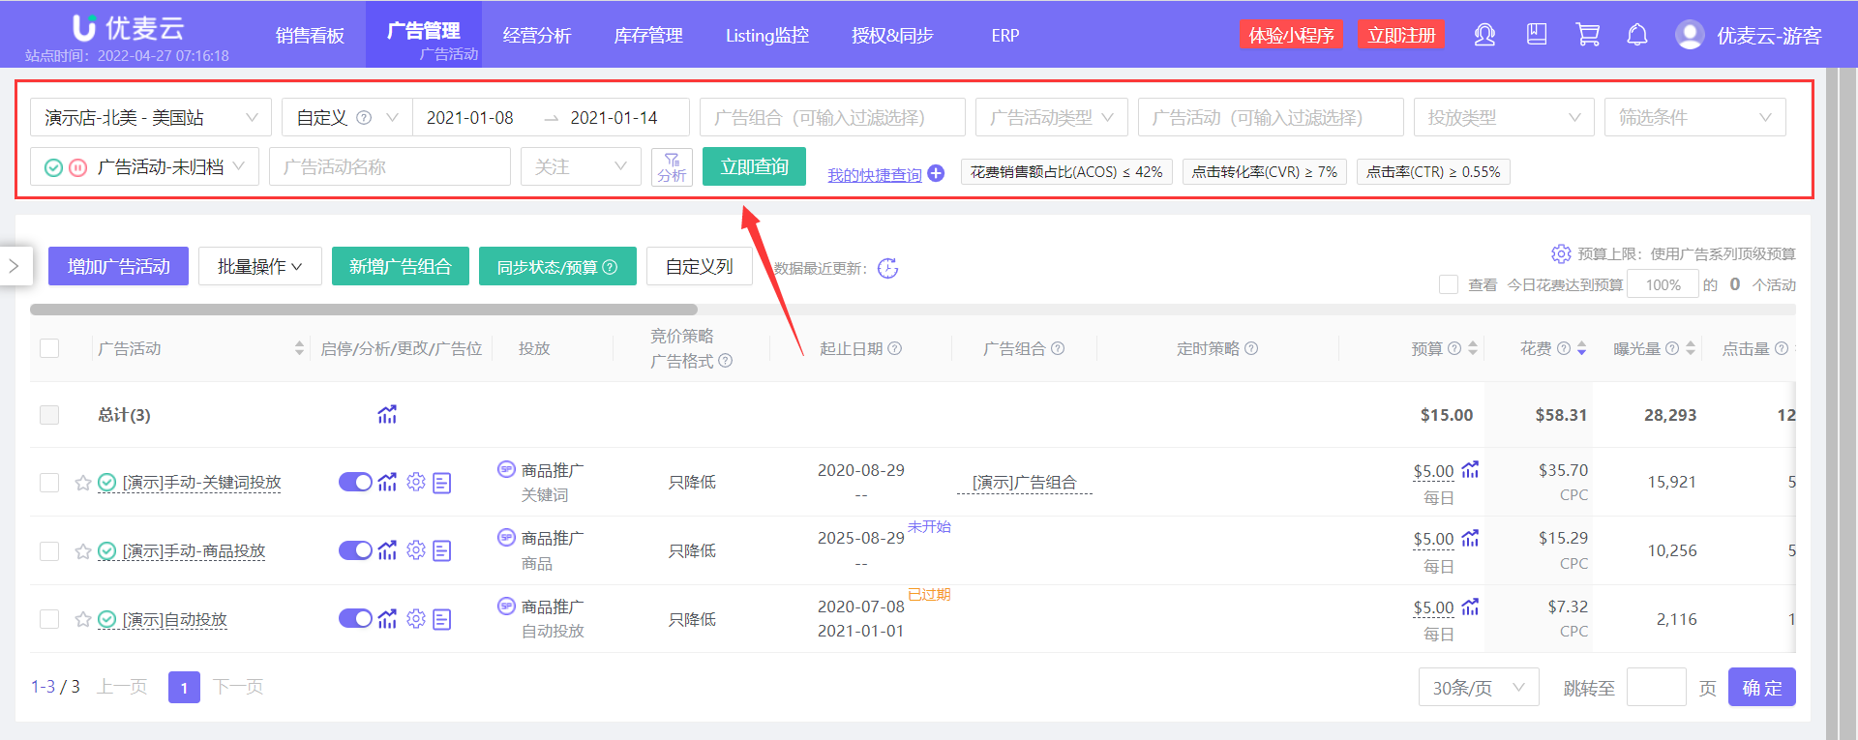Click the filter 分析 icon button

(x=672, y=166)
